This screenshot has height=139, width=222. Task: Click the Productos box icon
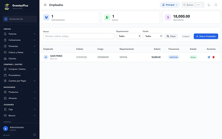5,92
